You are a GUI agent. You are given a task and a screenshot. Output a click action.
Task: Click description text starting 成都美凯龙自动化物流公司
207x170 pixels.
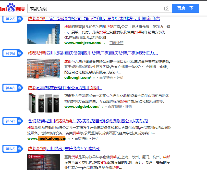(x=99, y=130)
